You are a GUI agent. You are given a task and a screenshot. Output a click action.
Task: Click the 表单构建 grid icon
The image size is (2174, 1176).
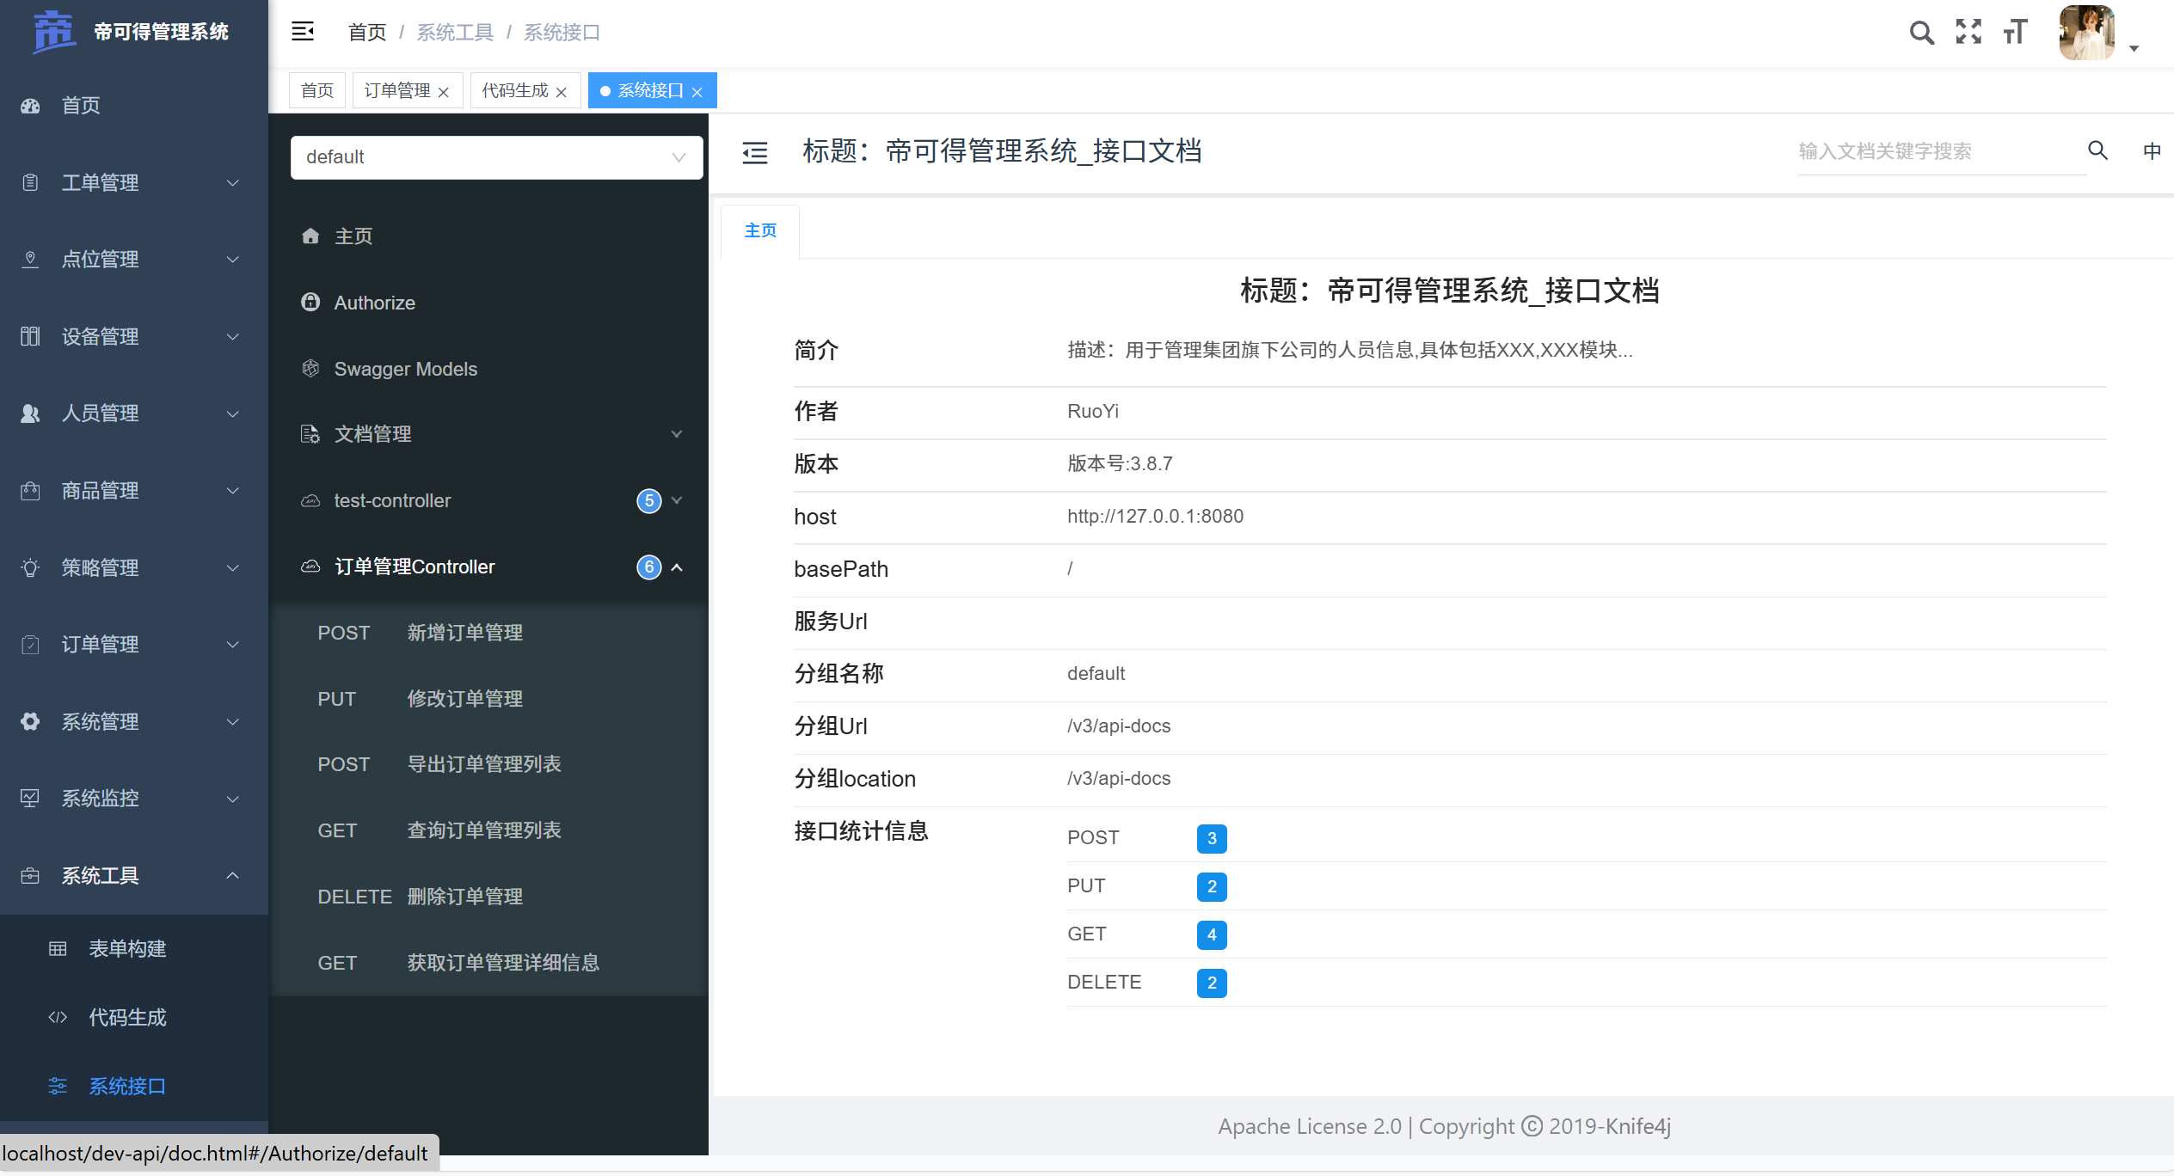pos(58,949)
